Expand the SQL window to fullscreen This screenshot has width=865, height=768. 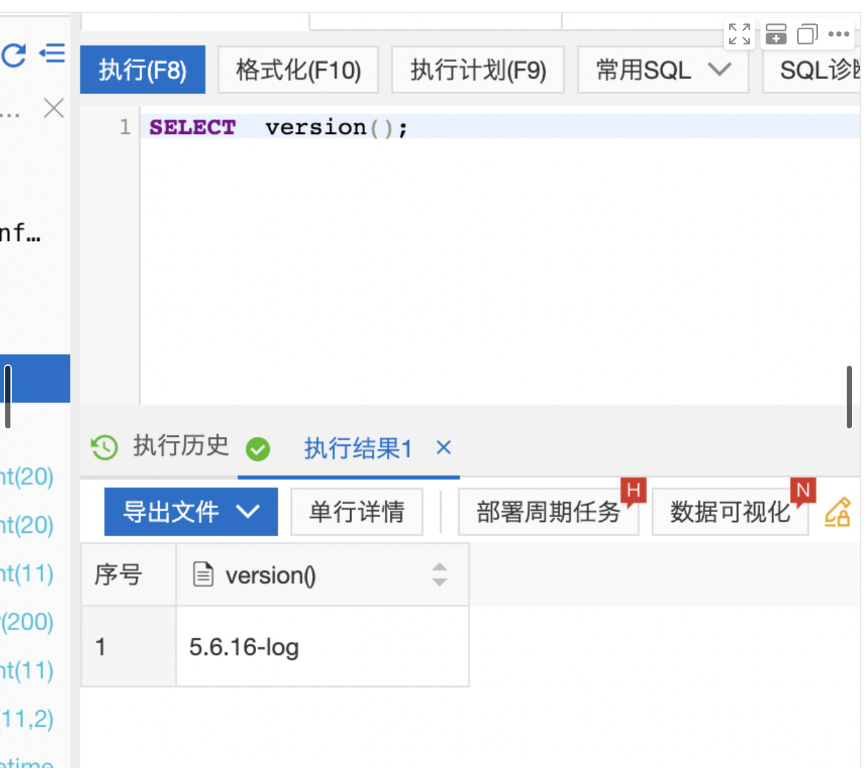point(739,34)
